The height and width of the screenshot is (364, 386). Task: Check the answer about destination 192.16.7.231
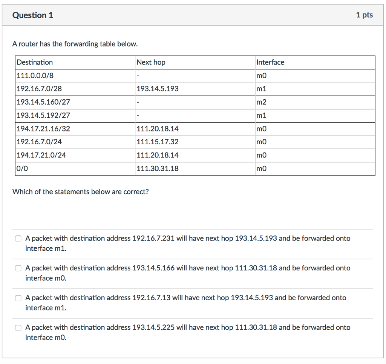click(x=18, y=238)
